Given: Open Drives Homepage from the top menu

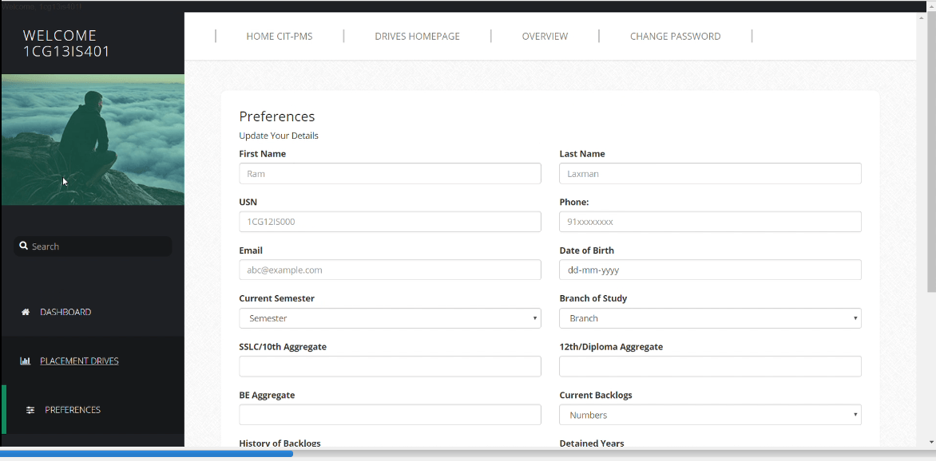Looking at the screenshot, I should [417, 36].
